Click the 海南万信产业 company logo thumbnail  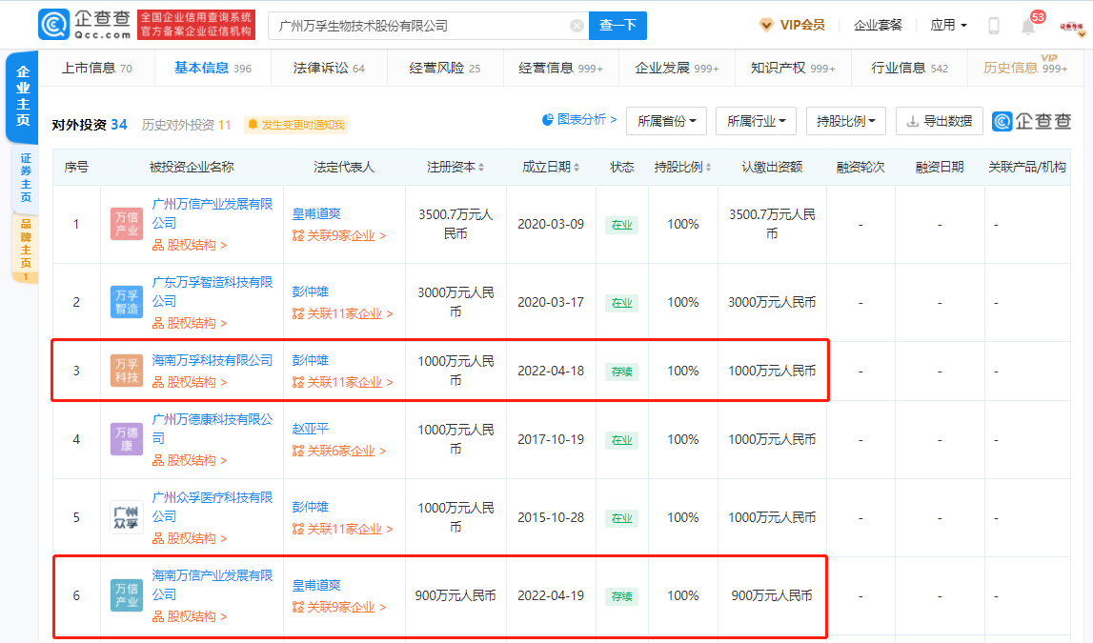126,595
